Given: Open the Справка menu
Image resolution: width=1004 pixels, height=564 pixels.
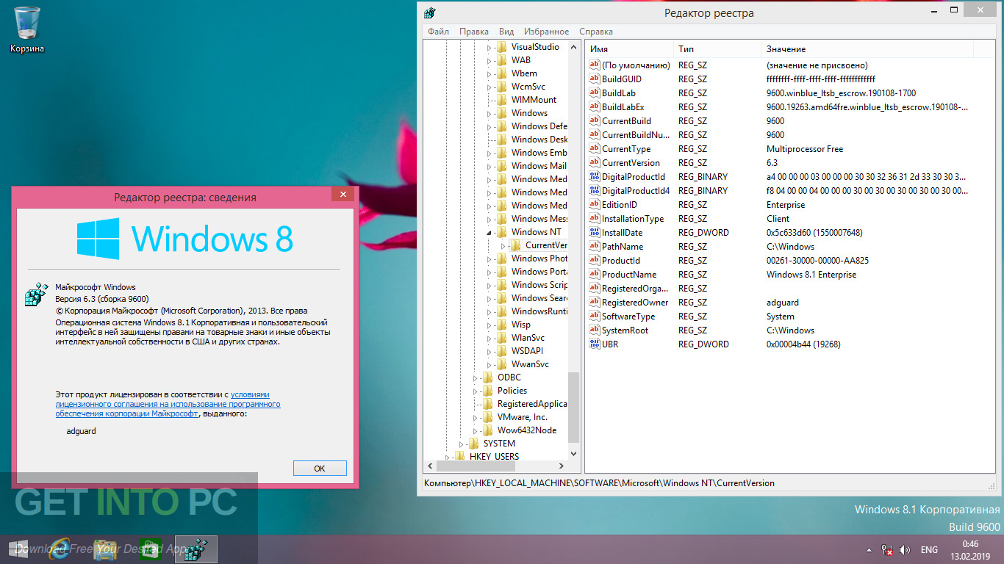Looking at the screenshot, I should [x=595, y=32].
